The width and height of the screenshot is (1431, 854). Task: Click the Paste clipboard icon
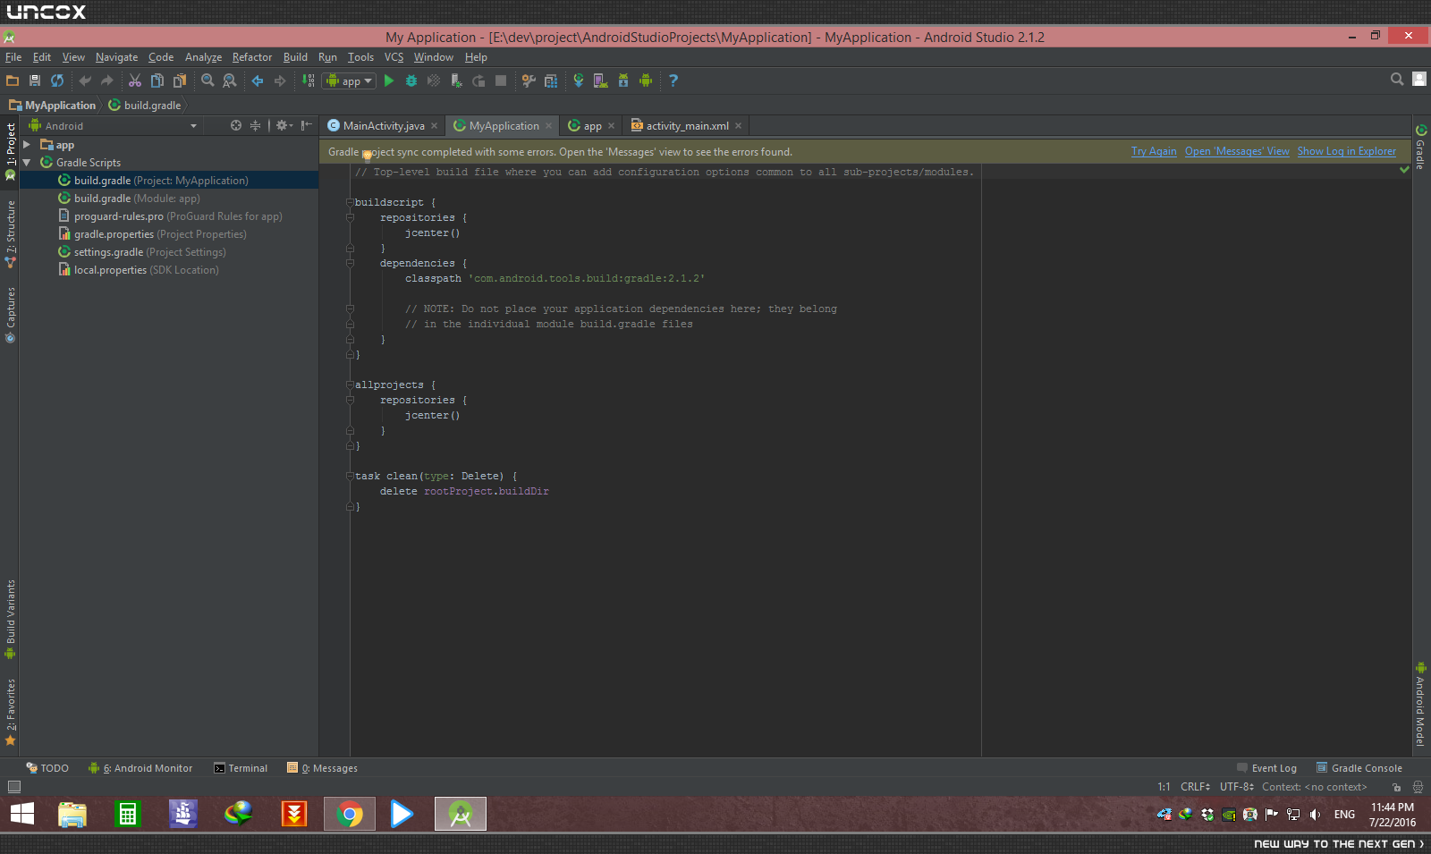(180, 80)
